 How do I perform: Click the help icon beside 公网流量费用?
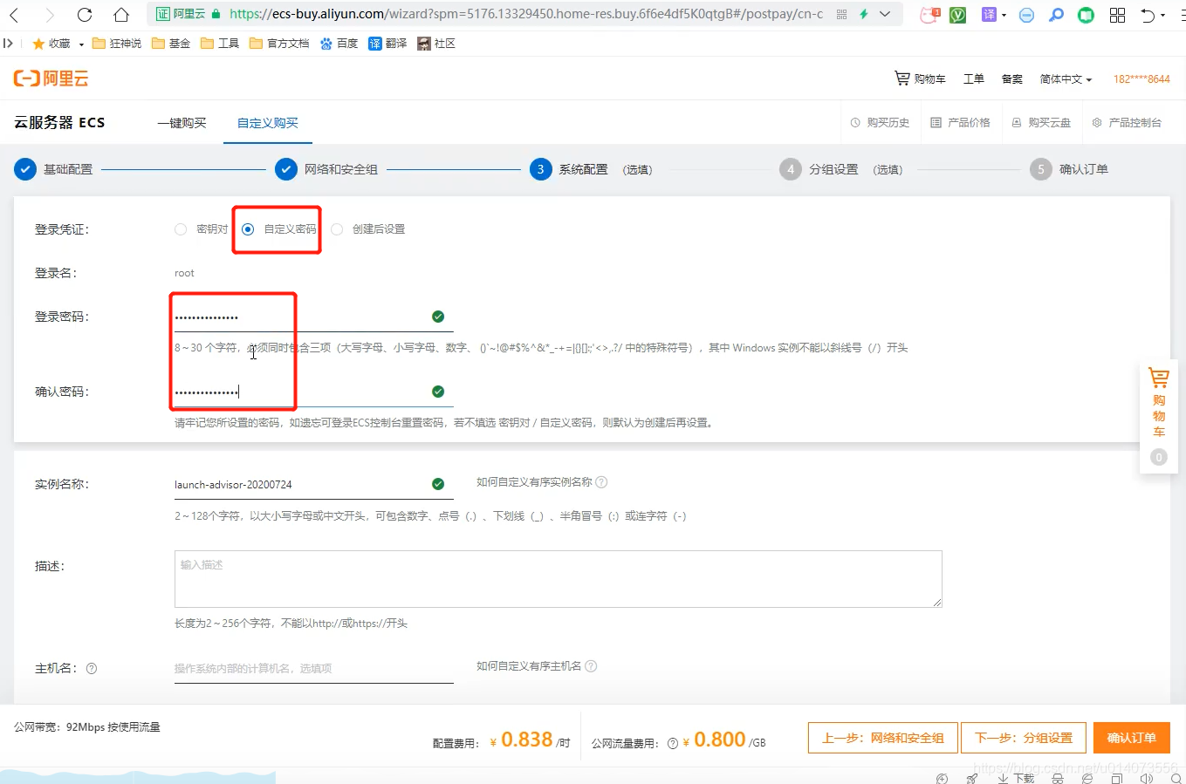pos(673,744)
